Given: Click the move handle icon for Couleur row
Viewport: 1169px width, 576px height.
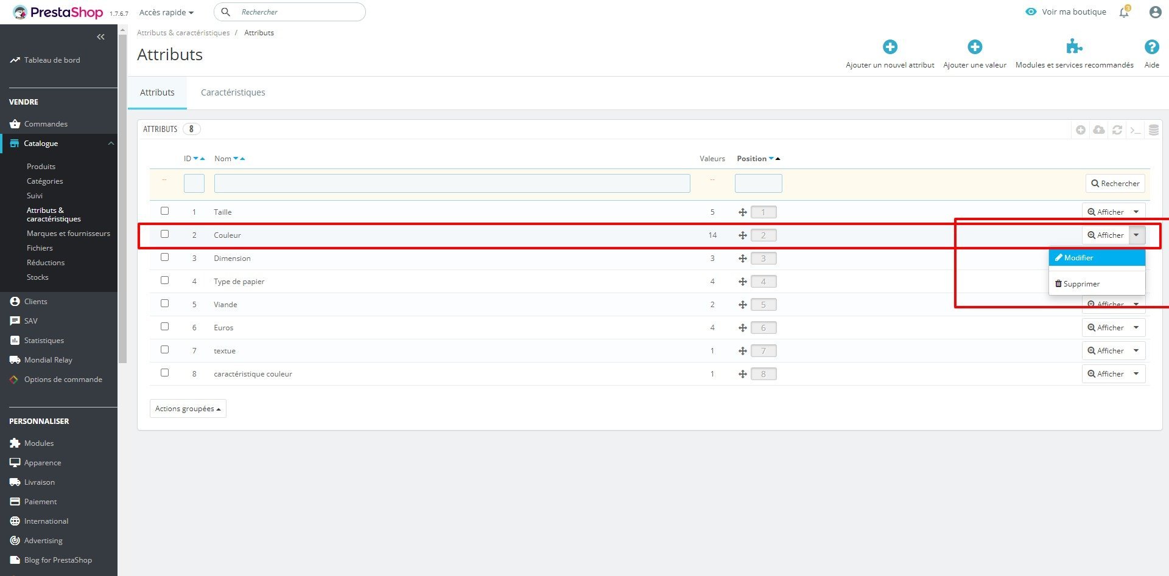Looking at the screenshot, I should pos(743,235).
